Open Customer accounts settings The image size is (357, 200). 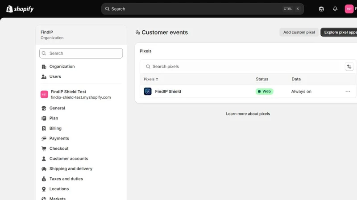point(69,159)
